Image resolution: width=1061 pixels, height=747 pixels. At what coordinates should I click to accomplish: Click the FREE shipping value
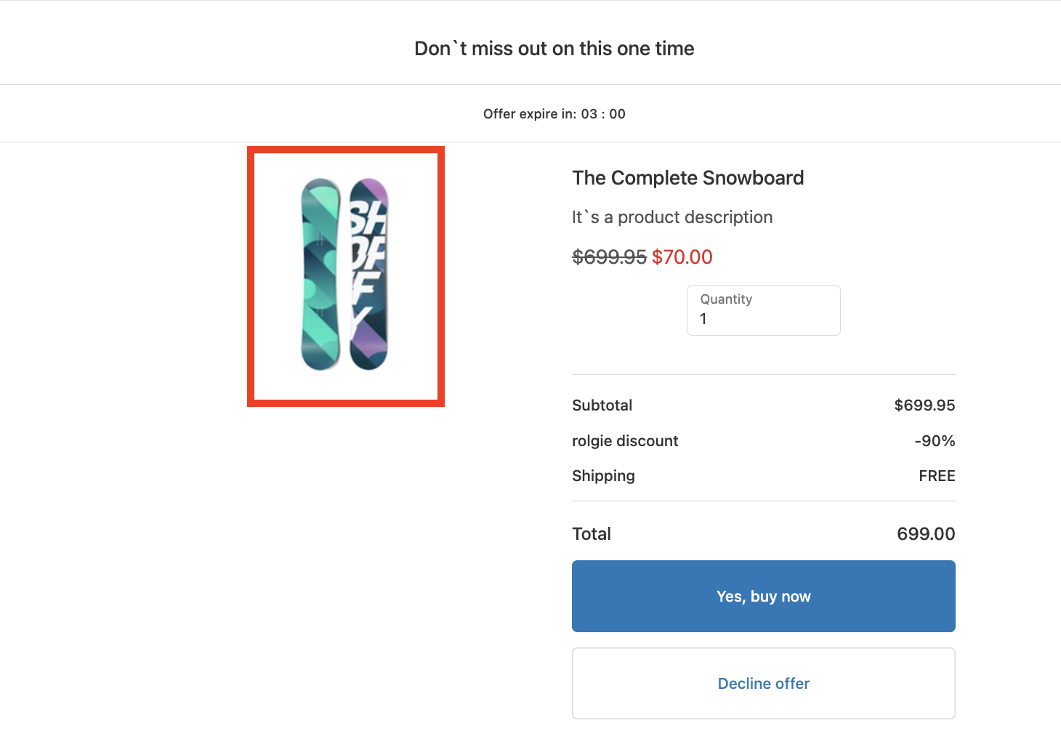[x=936, y=476]
